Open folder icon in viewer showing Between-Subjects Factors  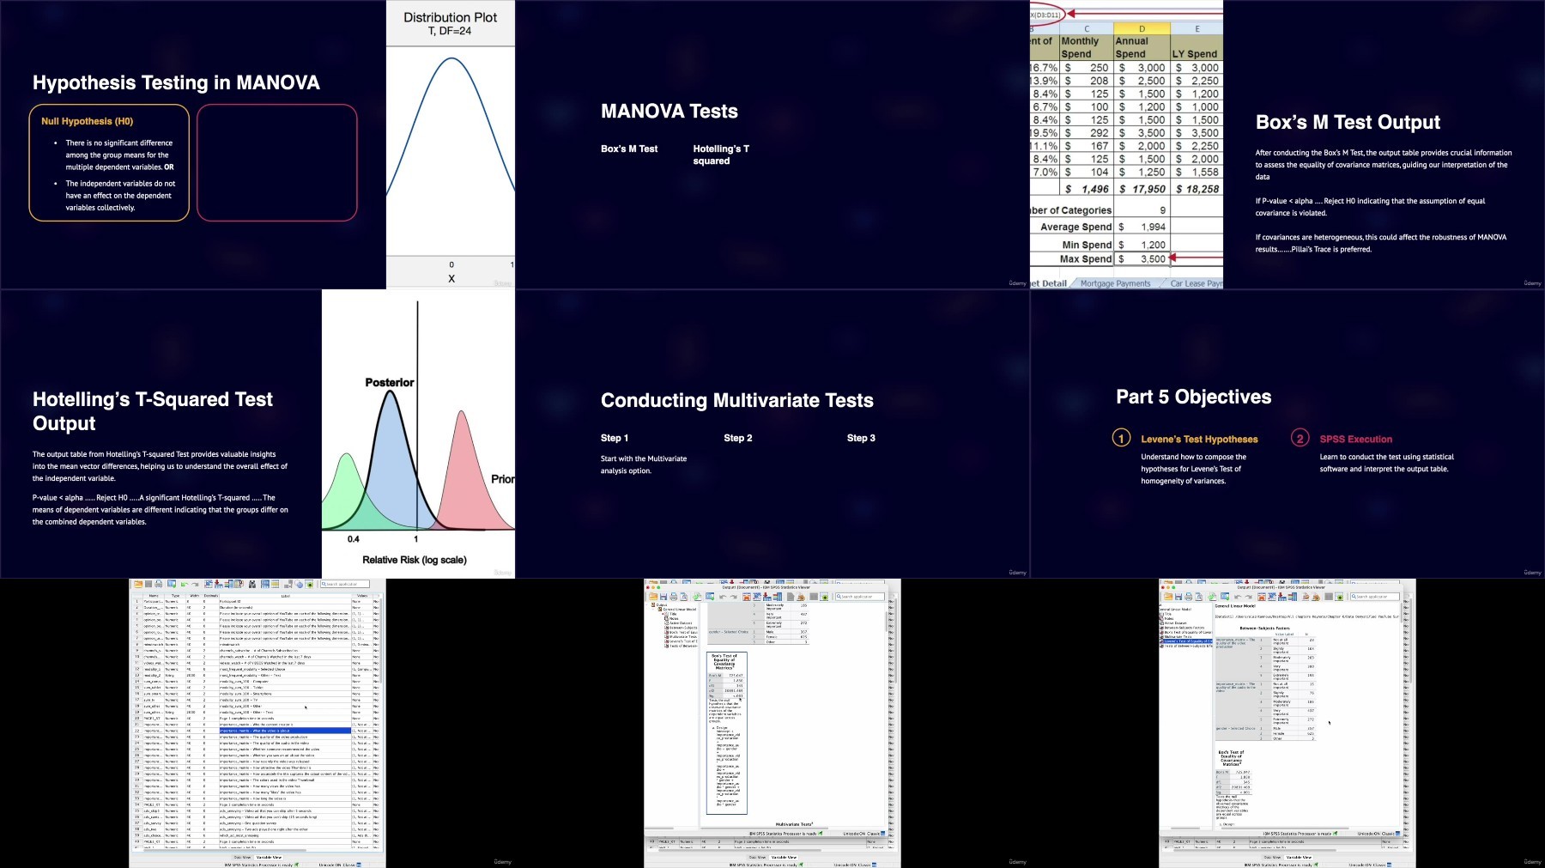click(x=1168, y=597)
